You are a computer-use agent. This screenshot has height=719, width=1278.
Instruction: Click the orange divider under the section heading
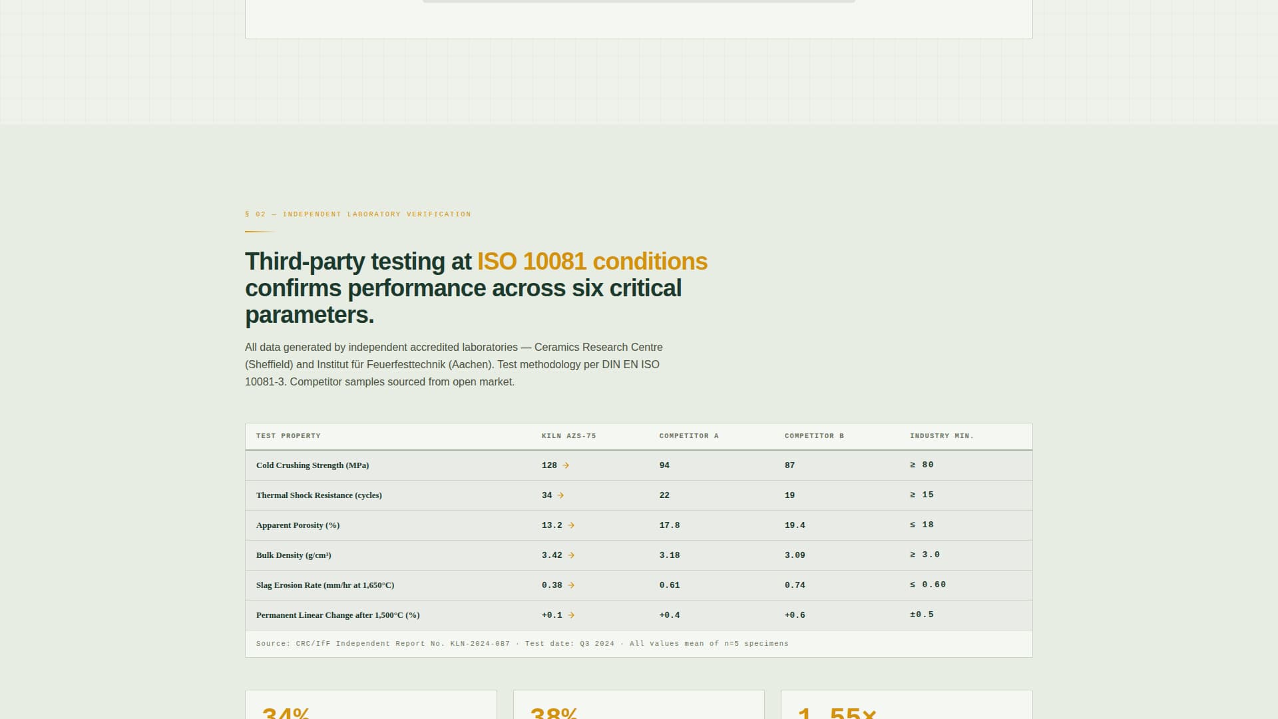[x=258, y=232]
